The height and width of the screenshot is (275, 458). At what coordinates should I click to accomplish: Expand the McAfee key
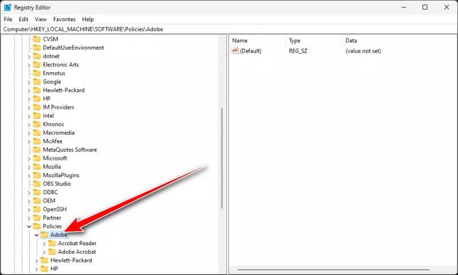[29, 142]
